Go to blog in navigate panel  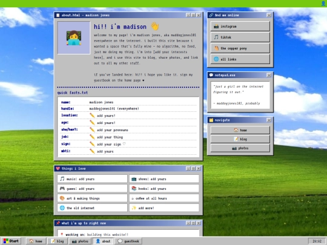click(x=240, y=139)
